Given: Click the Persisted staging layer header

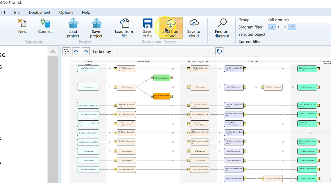Looking at the screenshot, I should pyautogui.click(x=198, y=61).
